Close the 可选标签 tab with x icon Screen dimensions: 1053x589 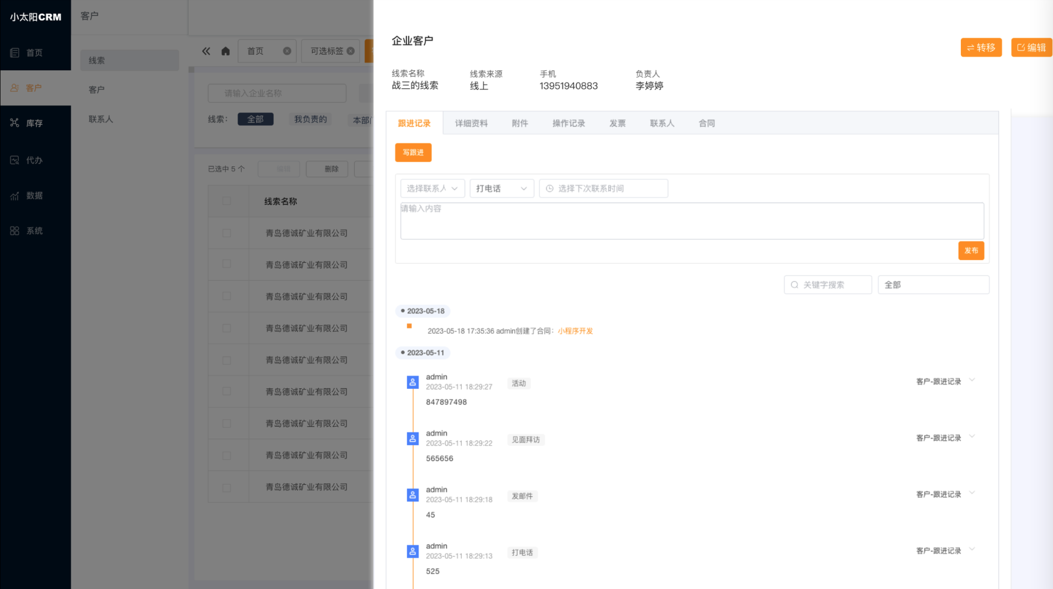click(350, 51)
